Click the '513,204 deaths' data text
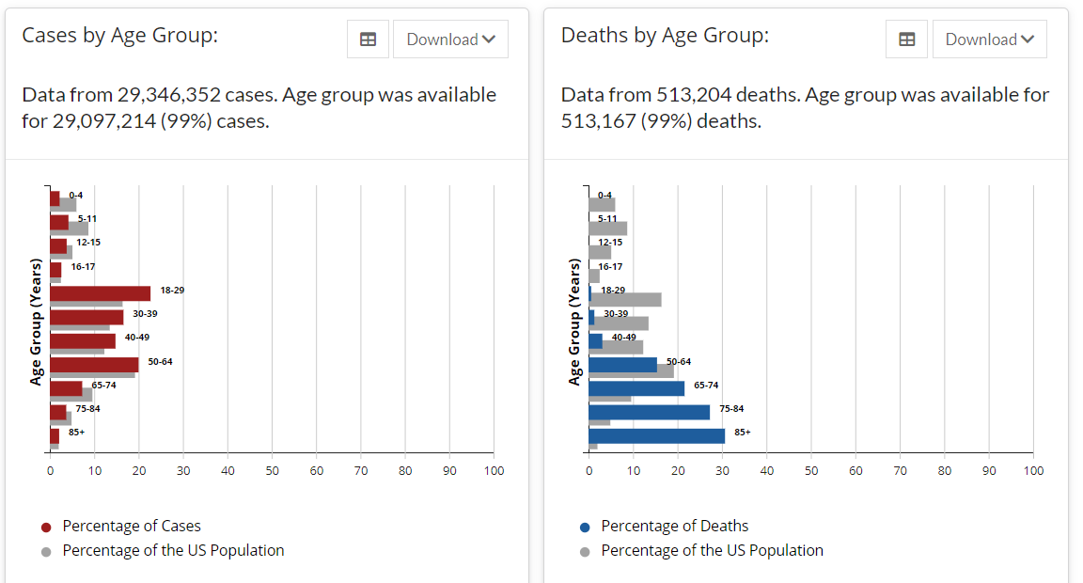 (x=728, y=95)
